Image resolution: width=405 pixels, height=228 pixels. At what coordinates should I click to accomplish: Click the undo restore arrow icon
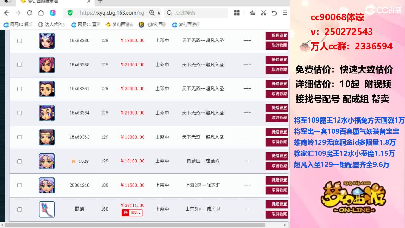click(274, 13)
